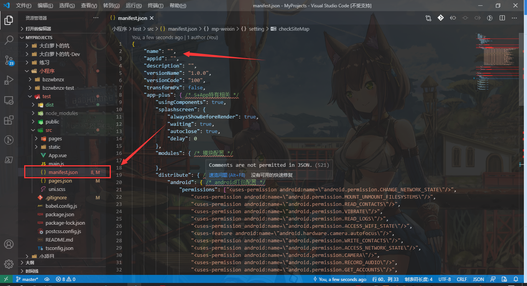Open 文件(F) menu
The image size is (527, 286).
[x=24, y=6]
